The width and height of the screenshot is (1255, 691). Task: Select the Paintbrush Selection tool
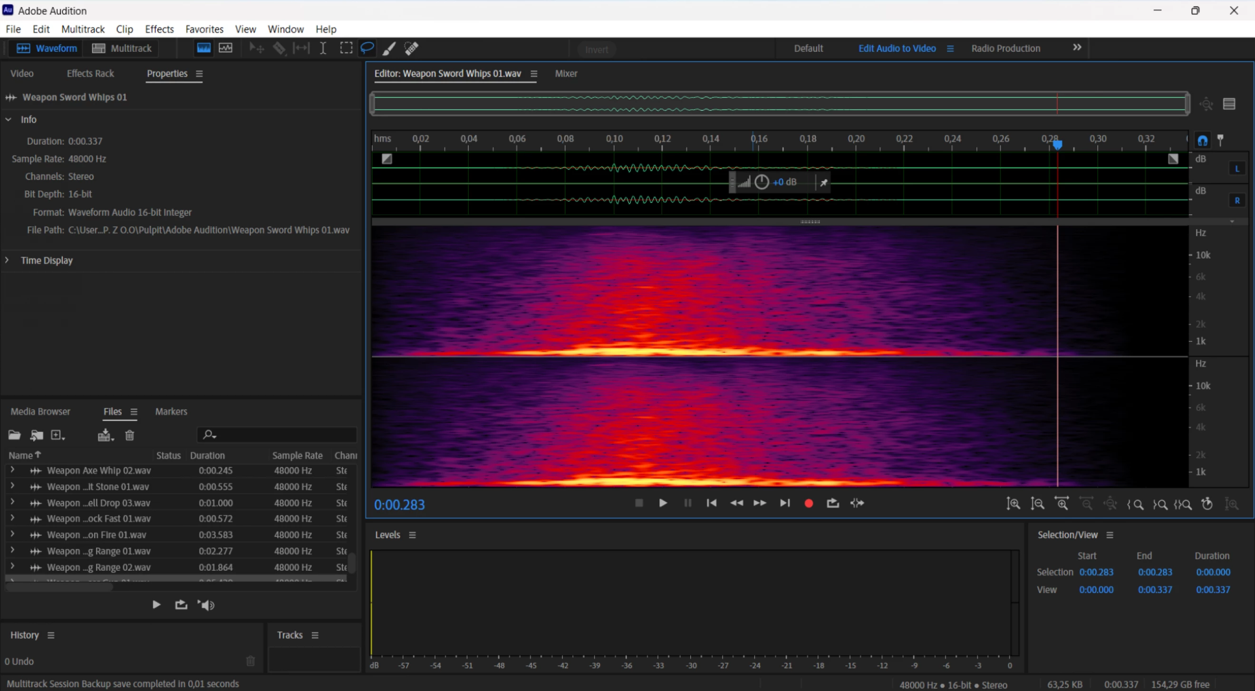[389, 48]
